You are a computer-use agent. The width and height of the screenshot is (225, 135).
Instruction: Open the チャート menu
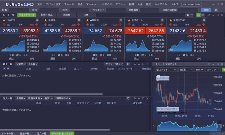[69, 4]
